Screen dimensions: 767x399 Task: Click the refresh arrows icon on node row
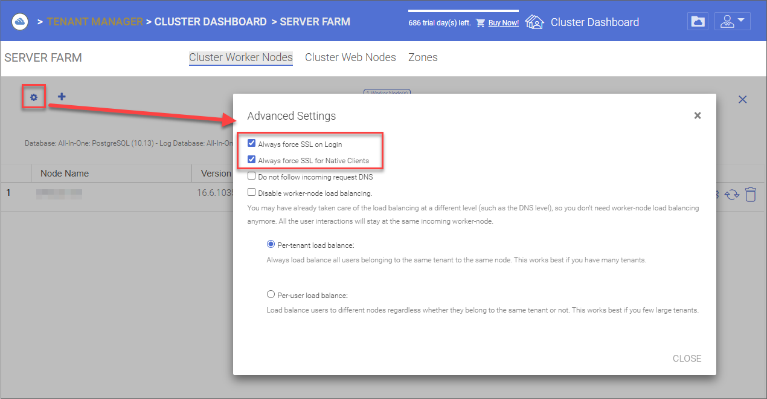[732, 195]
